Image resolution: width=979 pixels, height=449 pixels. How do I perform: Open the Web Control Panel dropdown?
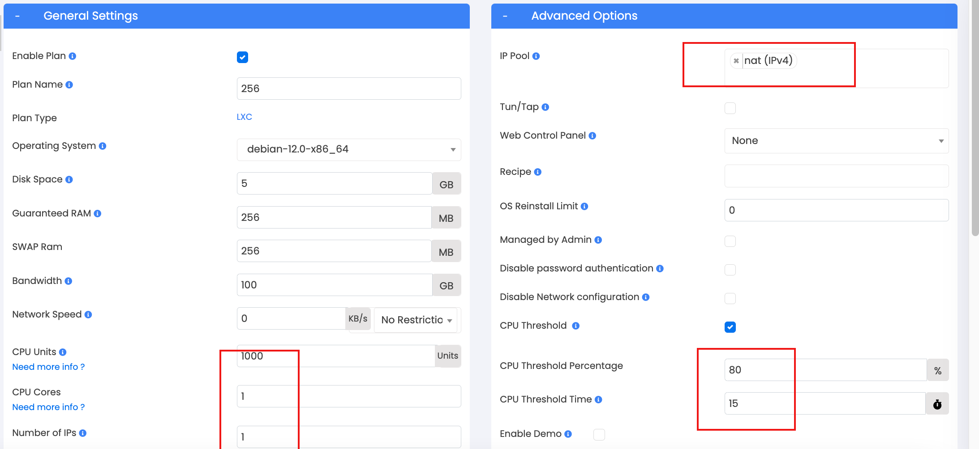[837, 141]
